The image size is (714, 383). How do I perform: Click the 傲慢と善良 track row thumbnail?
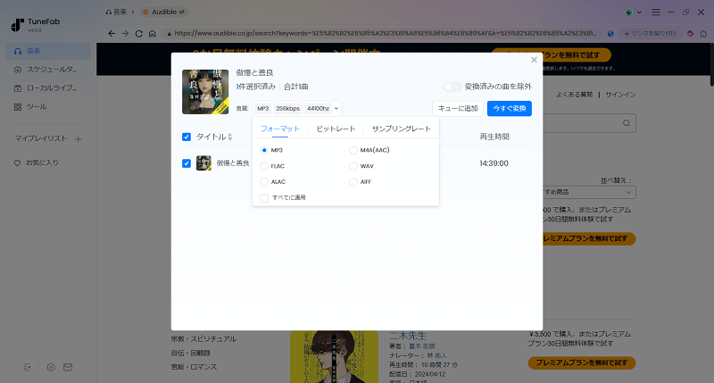tap(203, 163)
